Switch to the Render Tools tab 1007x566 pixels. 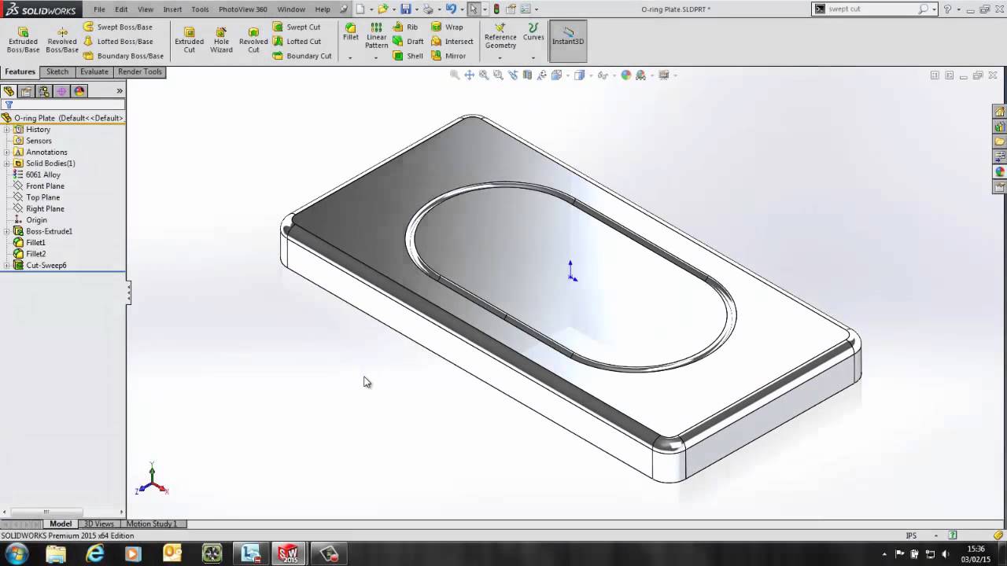pos(140,72)
